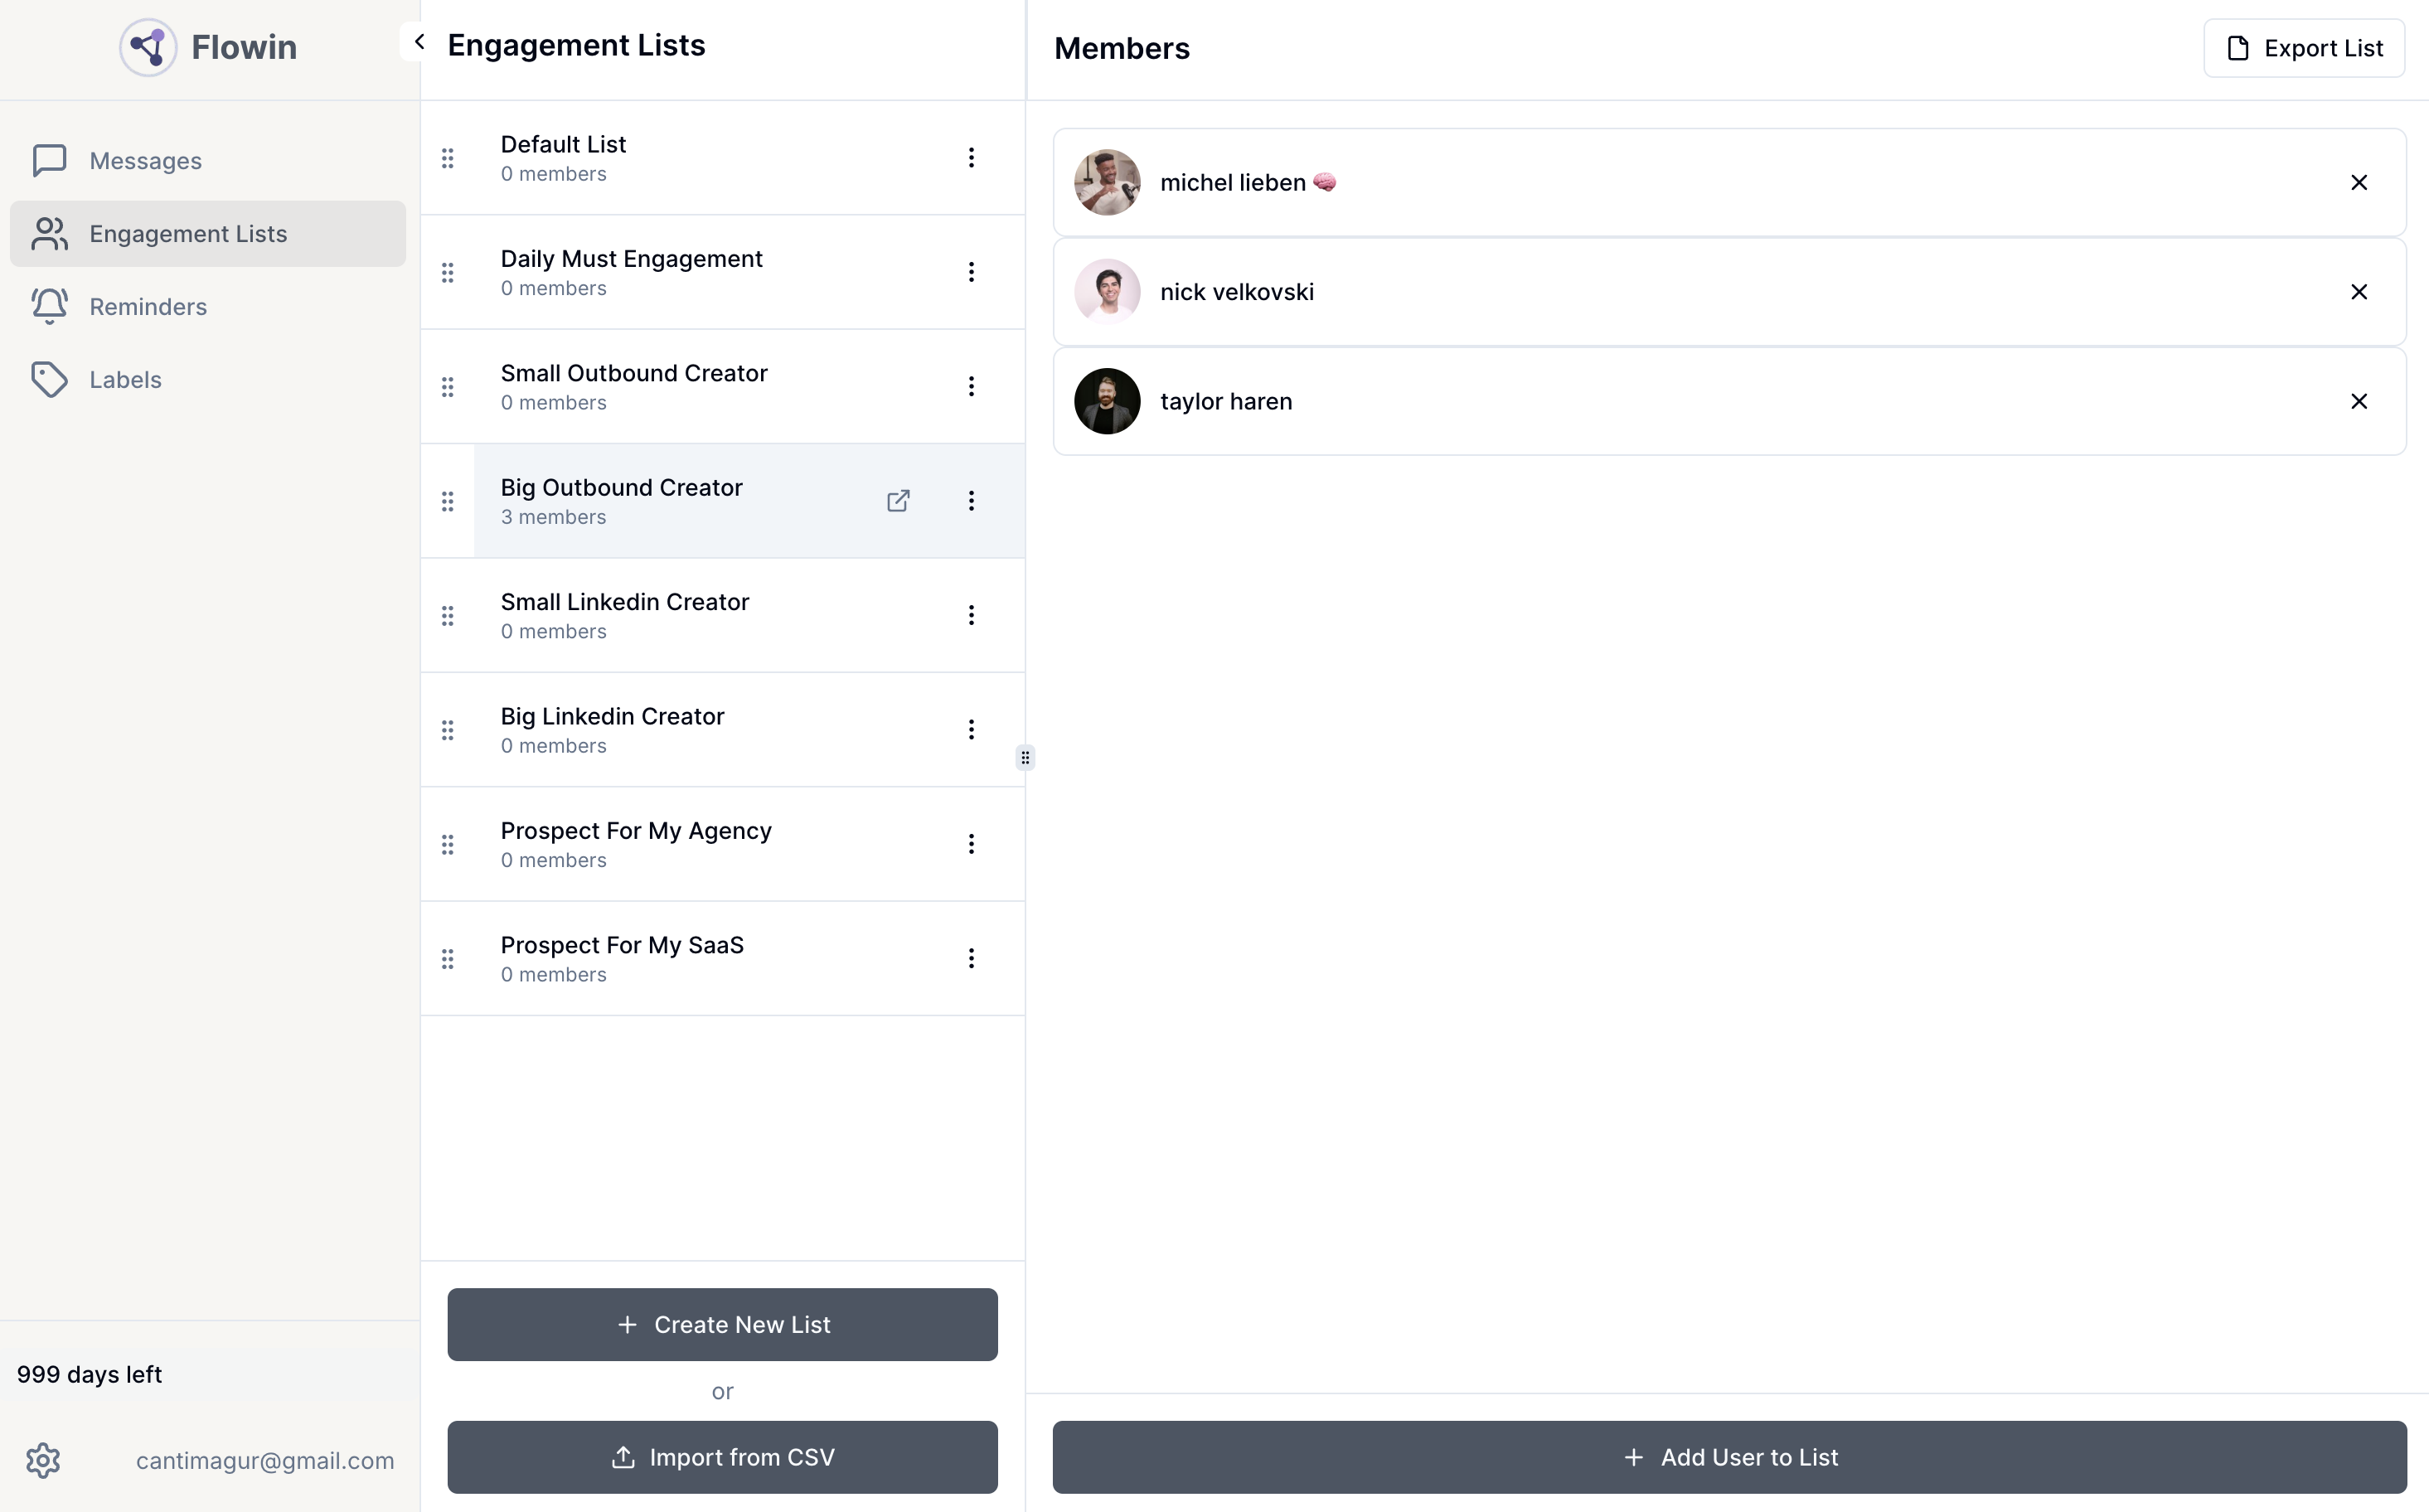Click the drag handle beside Prospect For My SaaS

tap(447, 958)
